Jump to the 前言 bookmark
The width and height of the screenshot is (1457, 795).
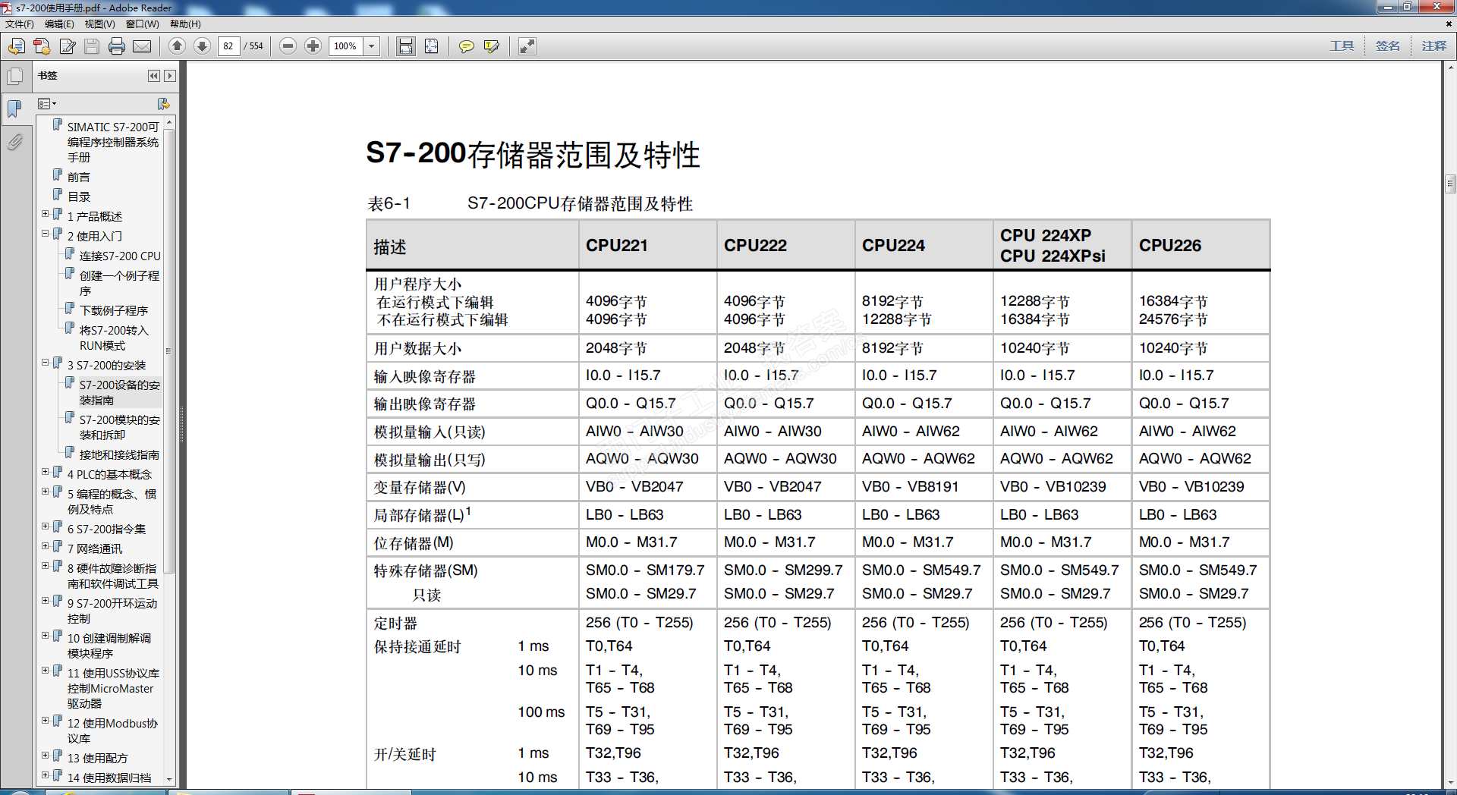pyautogui.click(x=79, y=178)
